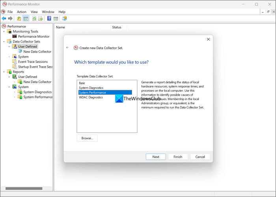Screen dimensions: 276x197
Task: Open the Window menu
Action: click(48, 12)
